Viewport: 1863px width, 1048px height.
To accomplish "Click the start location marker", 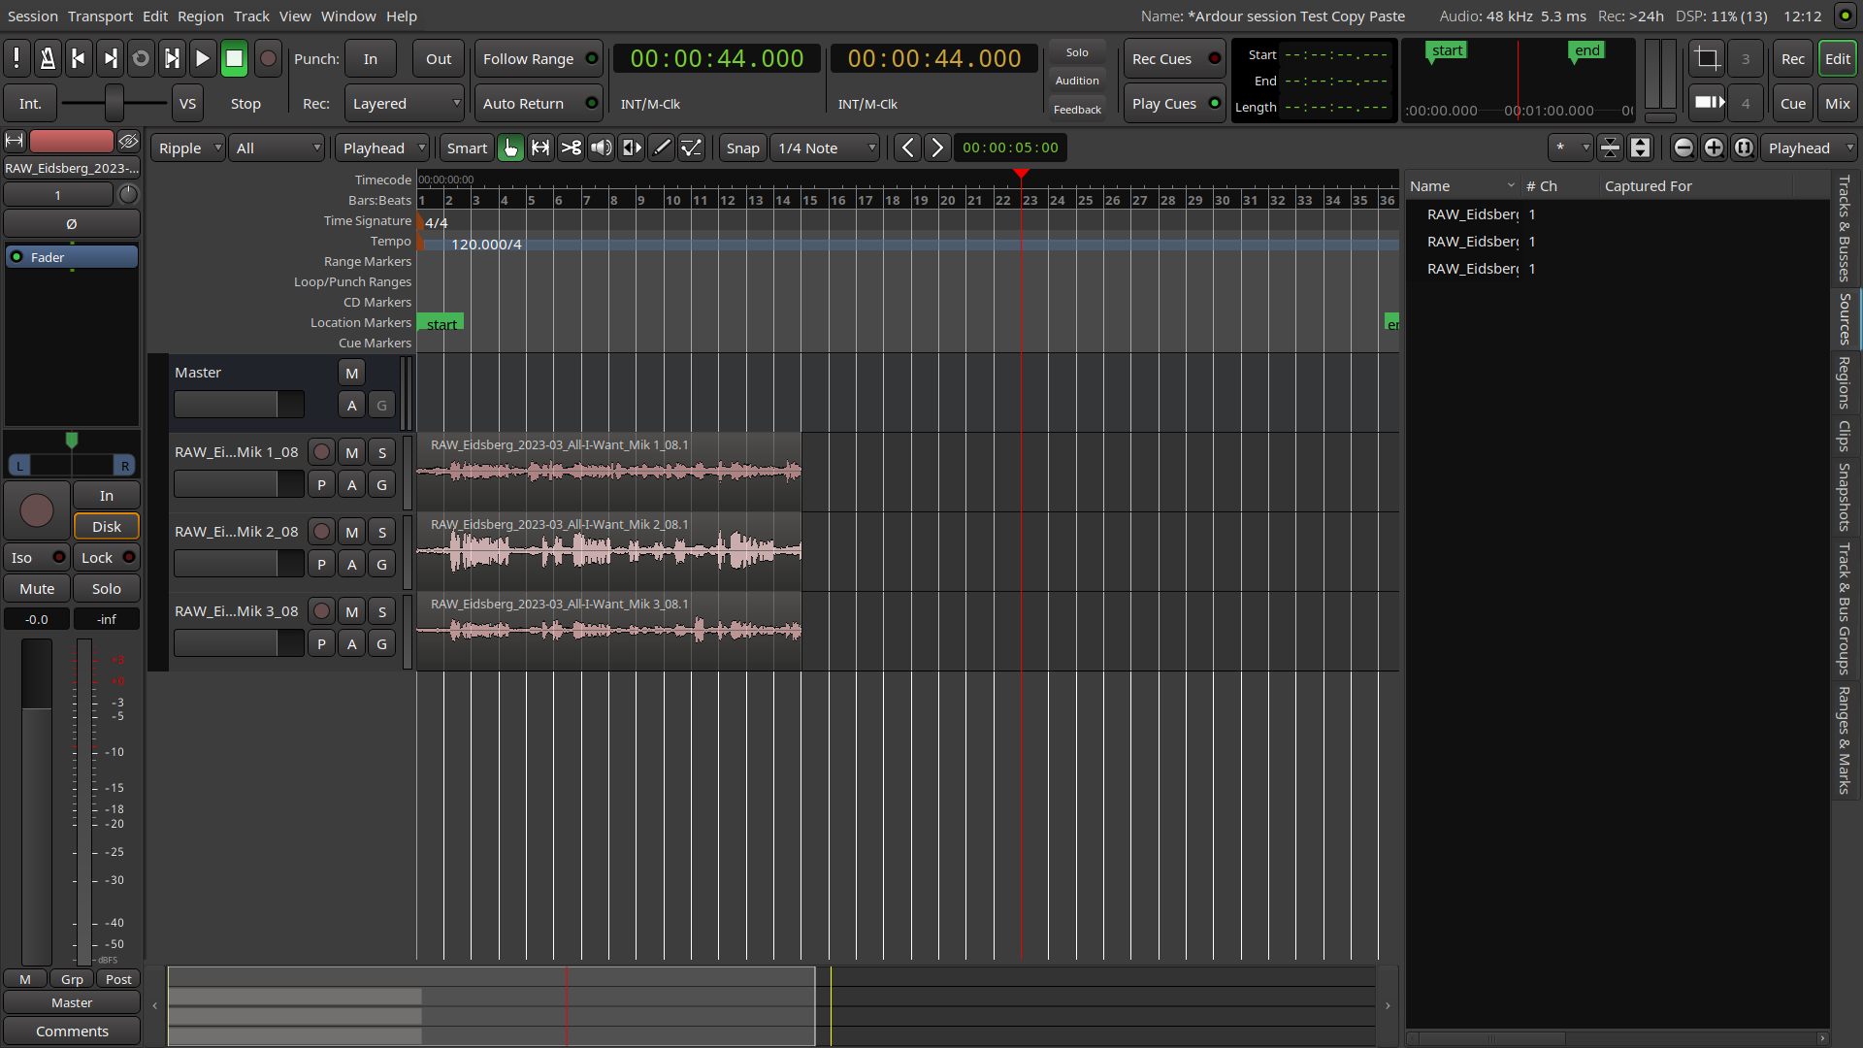I will pos(441,323).
